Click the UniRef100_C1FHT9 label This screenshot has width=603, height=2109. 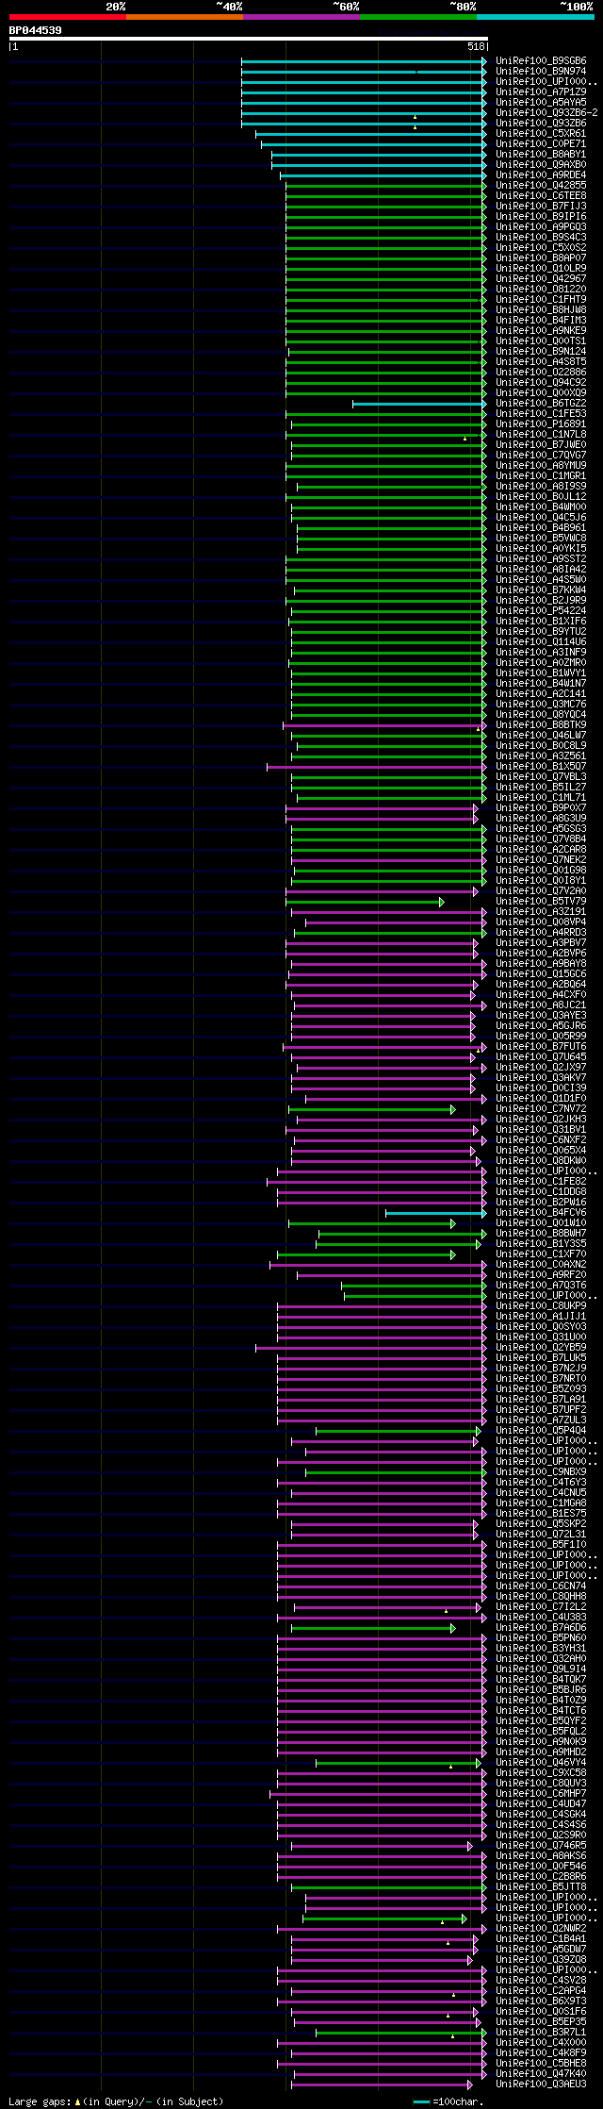[541, 300]
